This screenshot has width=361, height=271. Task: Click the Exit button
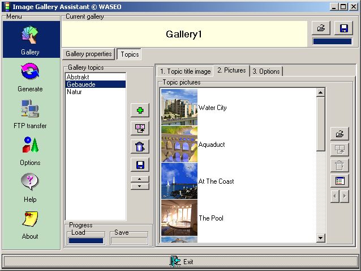(180, 261)
